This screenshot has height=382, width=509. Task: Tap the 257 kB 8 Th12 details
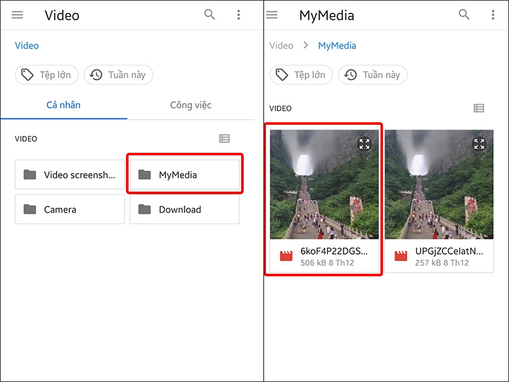[x=442, y=263]
